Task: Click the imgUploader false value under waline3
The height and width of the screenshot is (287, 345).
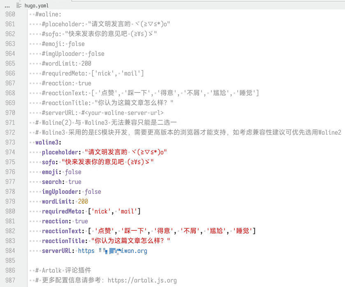Action: coord(93,192)
